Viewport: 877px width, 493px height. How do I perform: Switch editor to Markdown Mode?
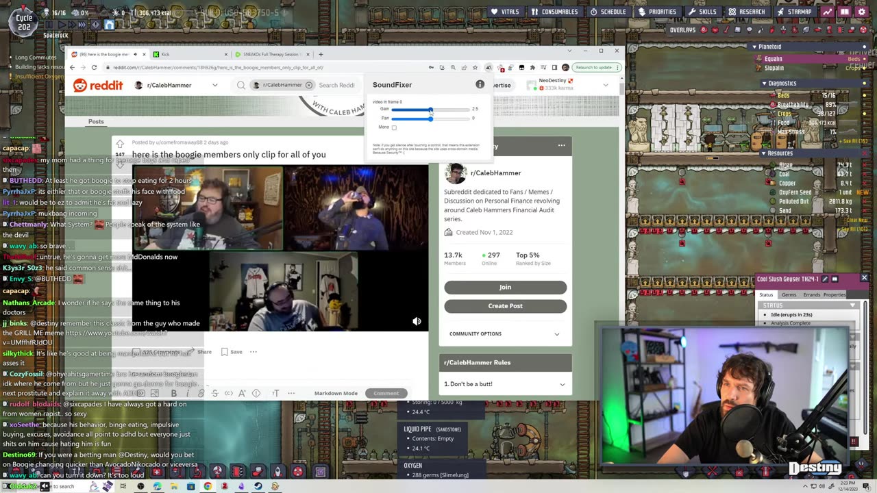tap(336, 393)
